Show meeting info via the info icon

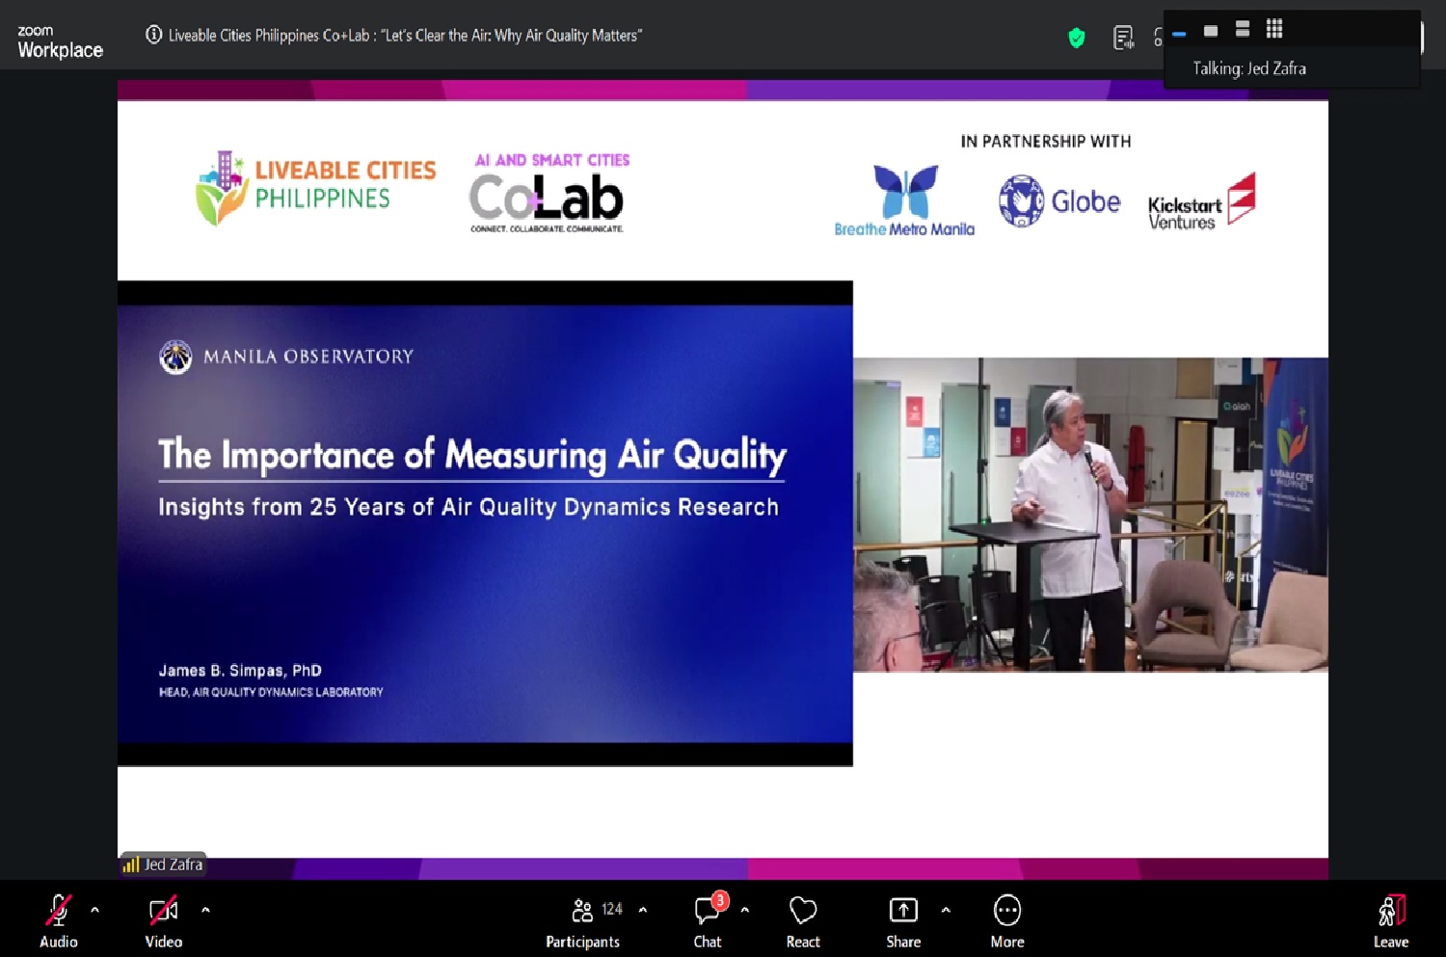[x=153, y=35]
